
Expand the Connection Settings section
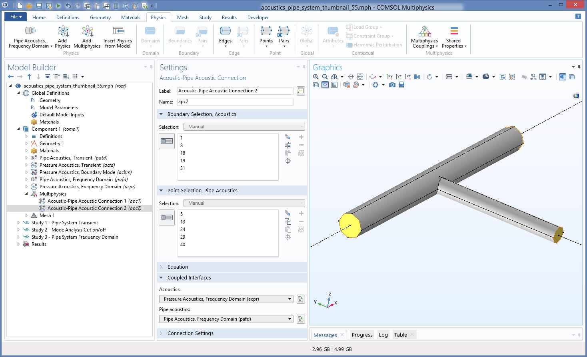click(190, 333)
